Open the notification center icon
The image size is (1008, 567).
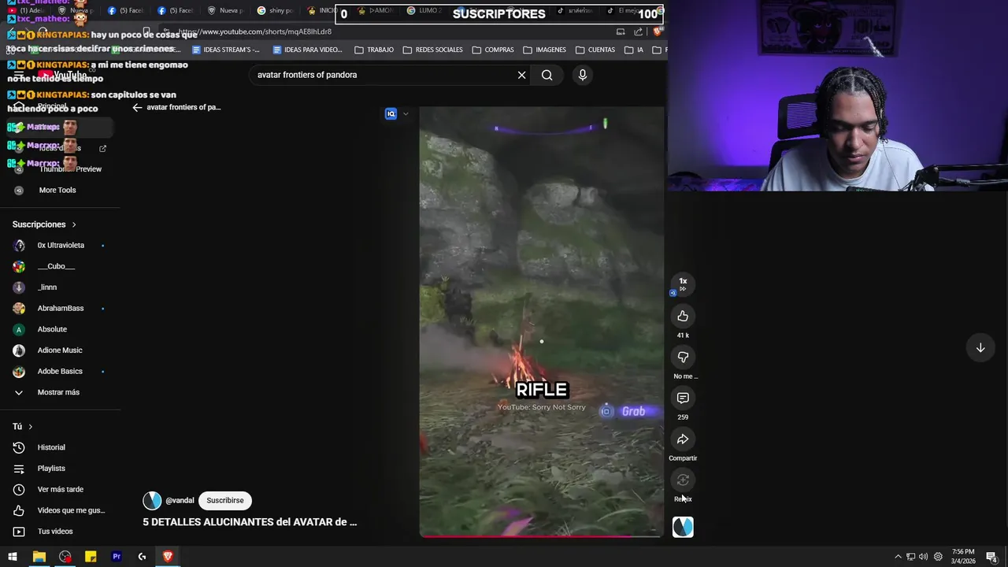click(x=991, y=557)
